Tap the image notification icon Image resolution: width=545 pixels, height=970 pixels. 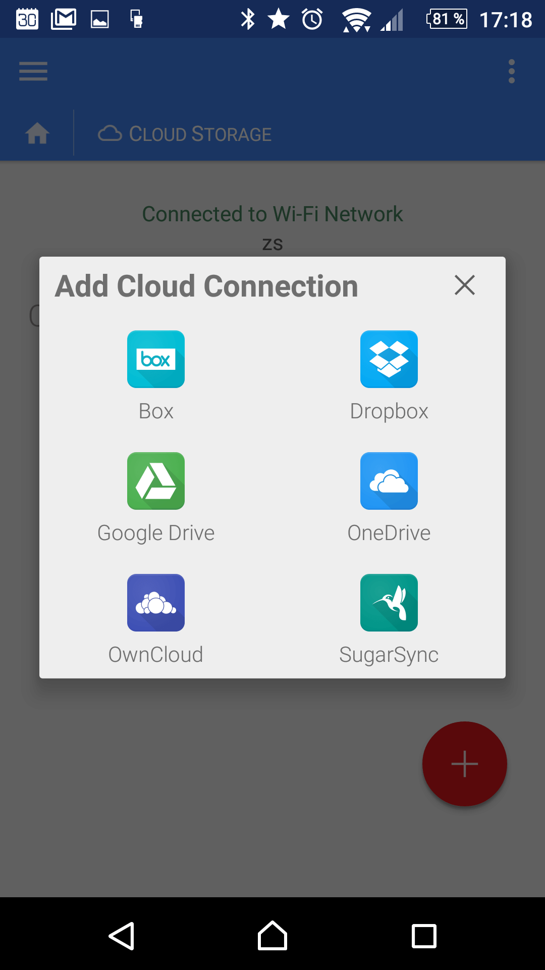click(100, 20)
